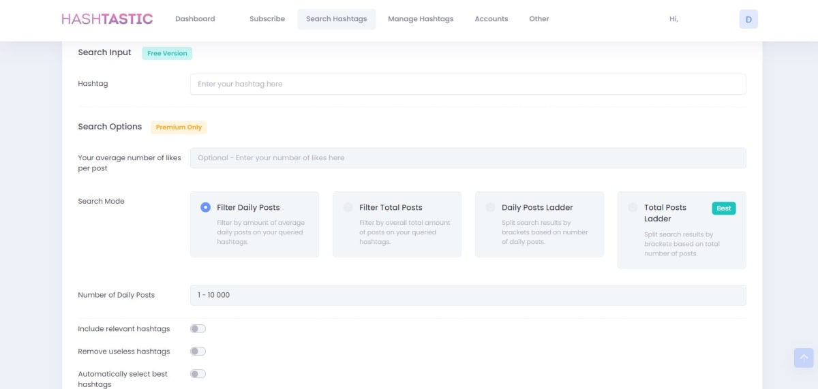Click the Free Version badge
This screenshot has width=818, height=389.
click(x=167, y=53)
